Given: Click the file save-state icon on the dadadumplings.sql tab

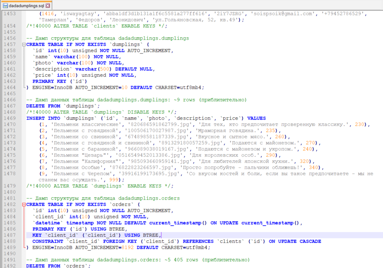Looking at the screenshot, I should [x=5, y=5].
